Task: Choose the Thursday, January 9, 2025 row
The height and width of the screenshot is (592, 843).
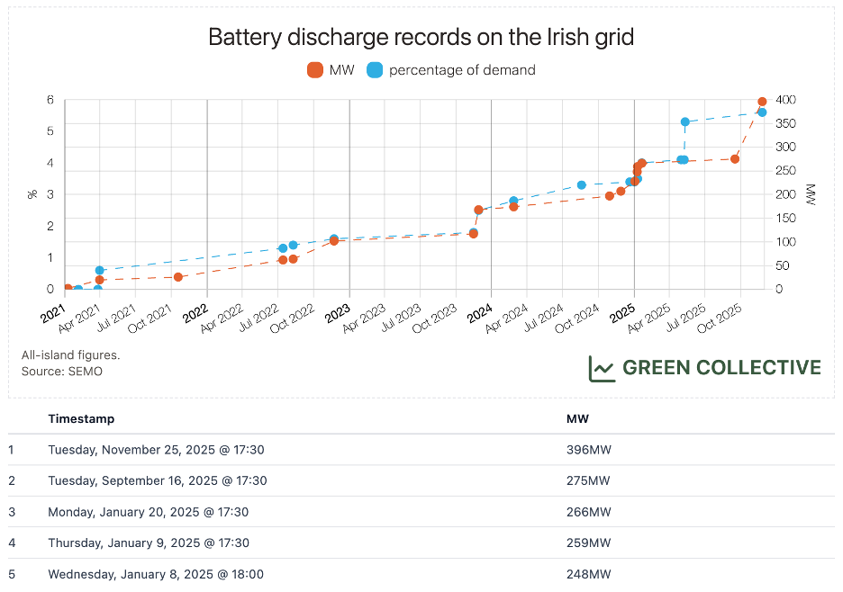Action: click(x=149, y=543)
